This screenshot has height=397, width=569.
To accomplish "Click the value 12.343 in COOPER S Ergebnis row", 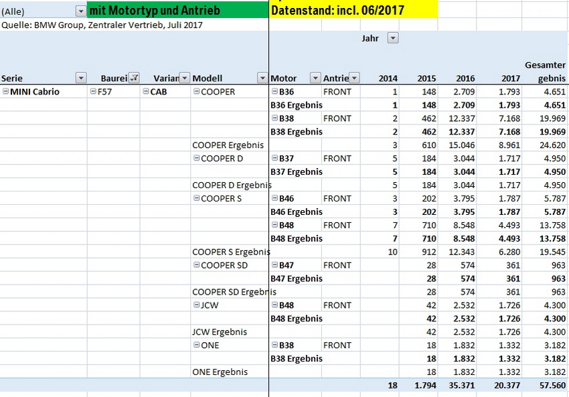I will click(x=462, y=252).
